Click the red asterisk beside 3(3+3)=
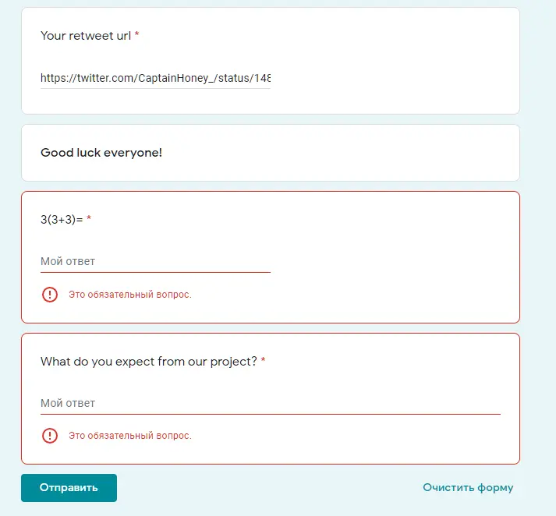Screen dimensions: 556x516 [89, 218]
